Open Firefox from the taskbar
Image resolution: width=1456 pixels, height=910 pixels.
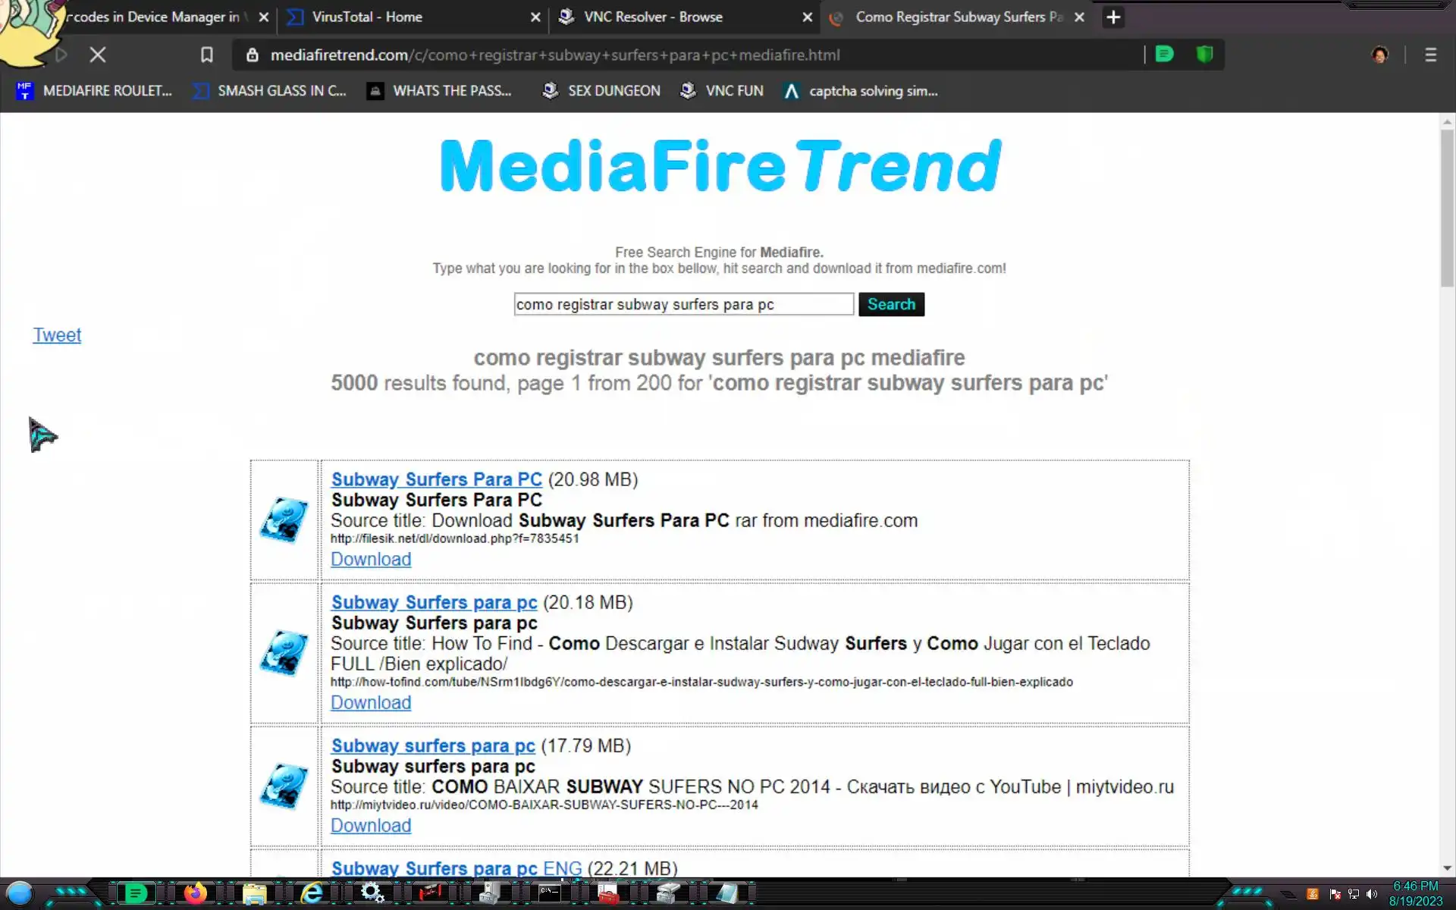point(195,893)
